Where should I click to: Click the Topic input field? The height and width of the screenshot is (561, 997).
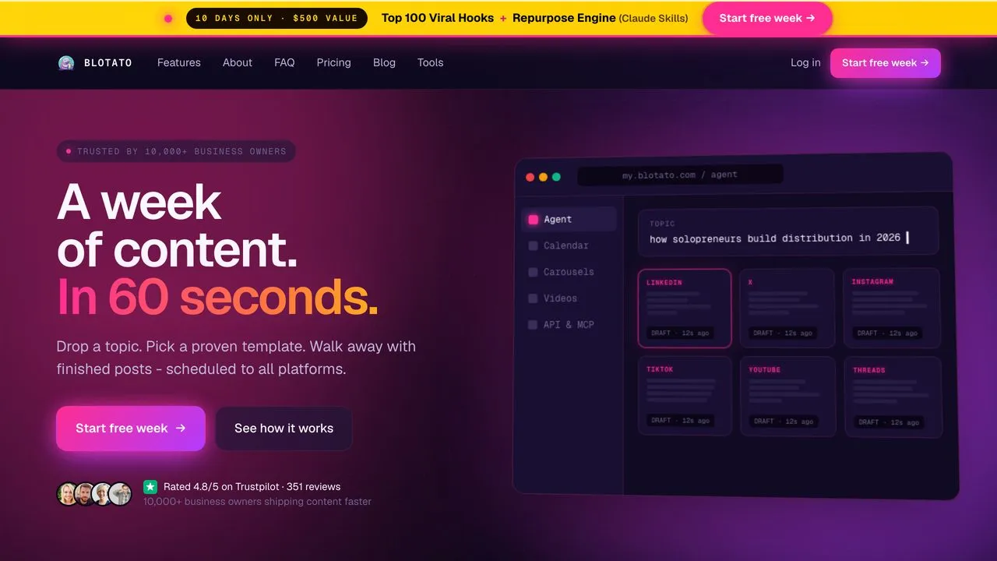coord(788,231)
